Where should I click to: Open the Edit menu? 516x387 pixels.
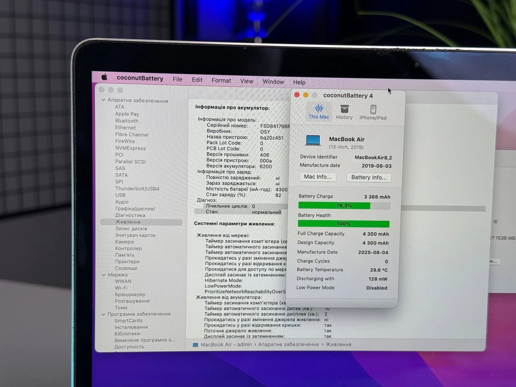tap(197, 80)
